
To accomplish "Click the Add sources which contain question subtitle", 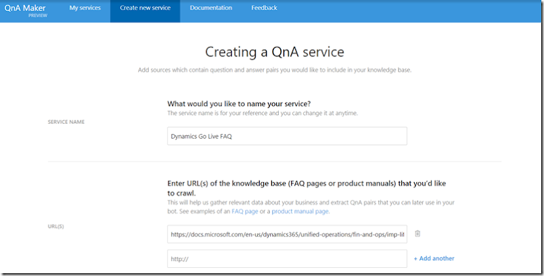I will [275, 70].
